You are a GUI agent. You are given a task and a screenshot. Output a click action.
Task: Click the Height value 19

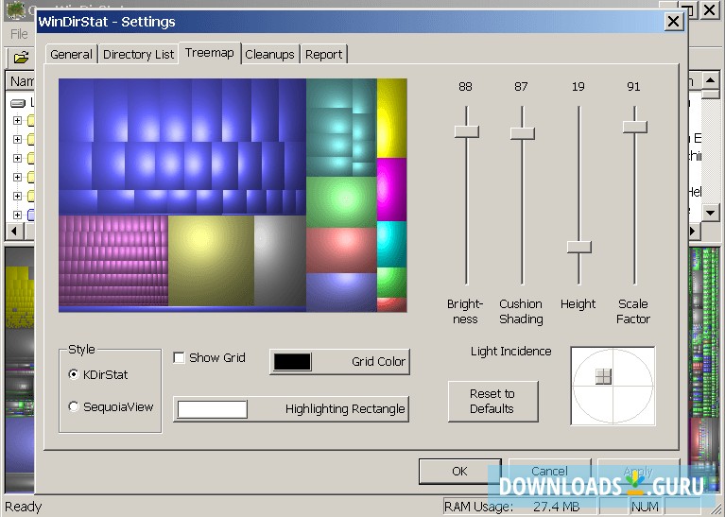coord(578,86)
